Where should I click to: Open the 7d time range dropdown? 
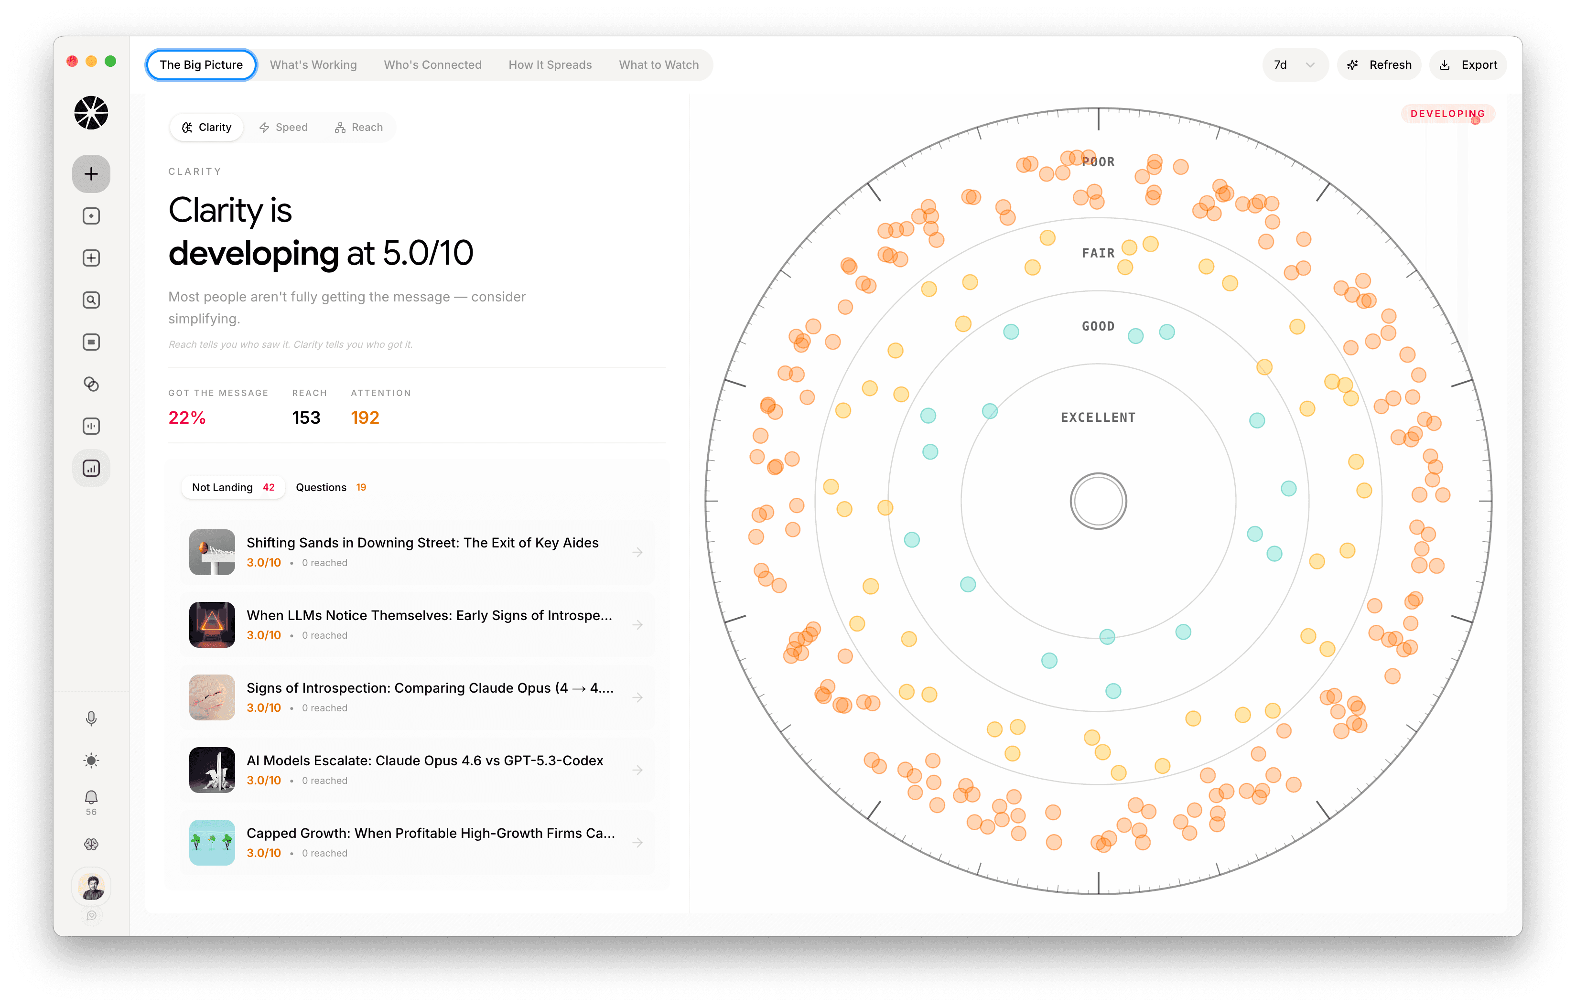[1294, 65]
